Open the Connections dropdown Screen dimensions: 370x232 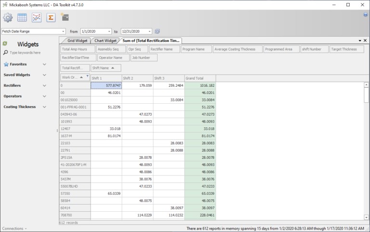(x=14, y=229)
